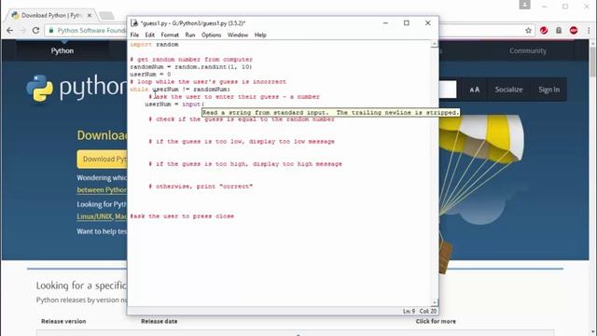Click the IDLE window title bar icon

tap(134, 22)
